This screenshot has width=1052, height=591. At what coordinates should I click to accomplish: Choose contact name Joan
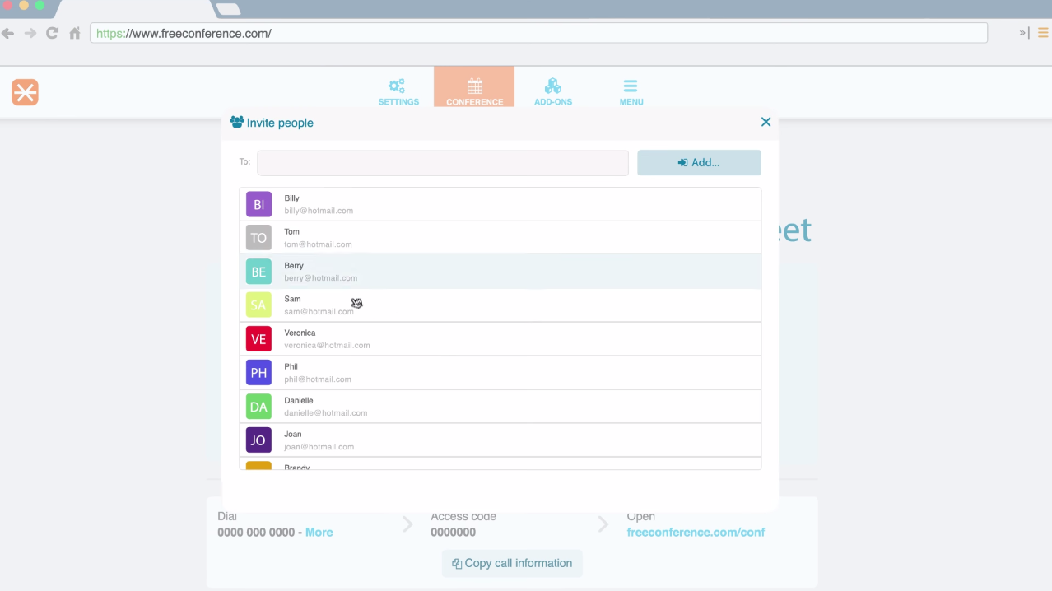292,435
